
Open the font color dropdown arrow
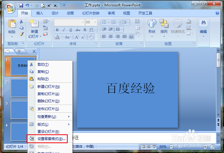62,37
